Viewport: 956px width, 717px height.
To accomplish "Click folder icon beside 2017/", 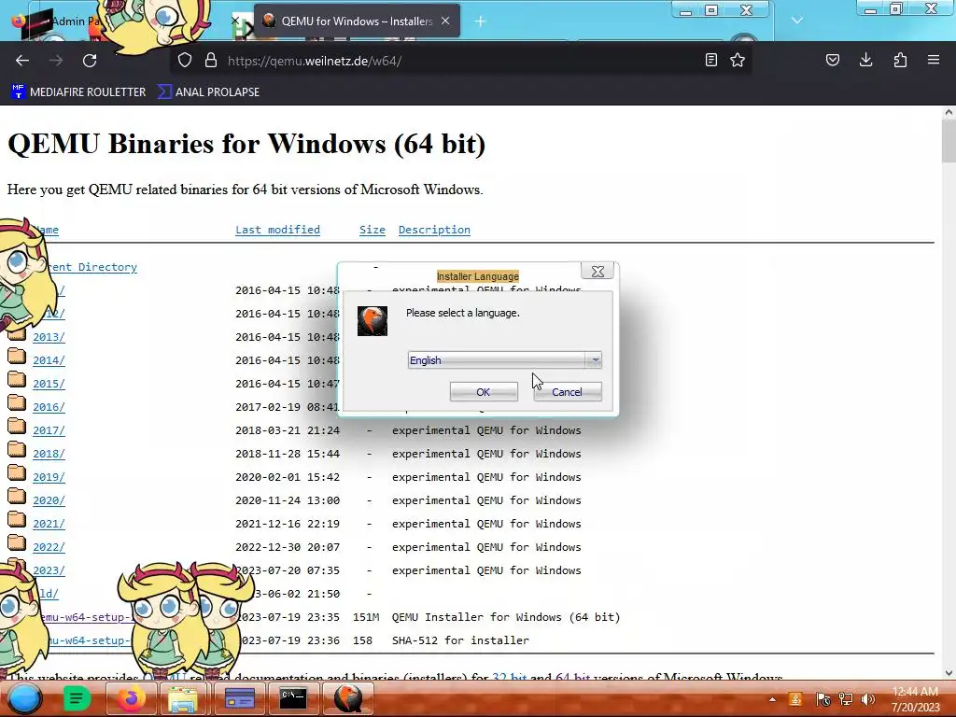I will (17, 427).
